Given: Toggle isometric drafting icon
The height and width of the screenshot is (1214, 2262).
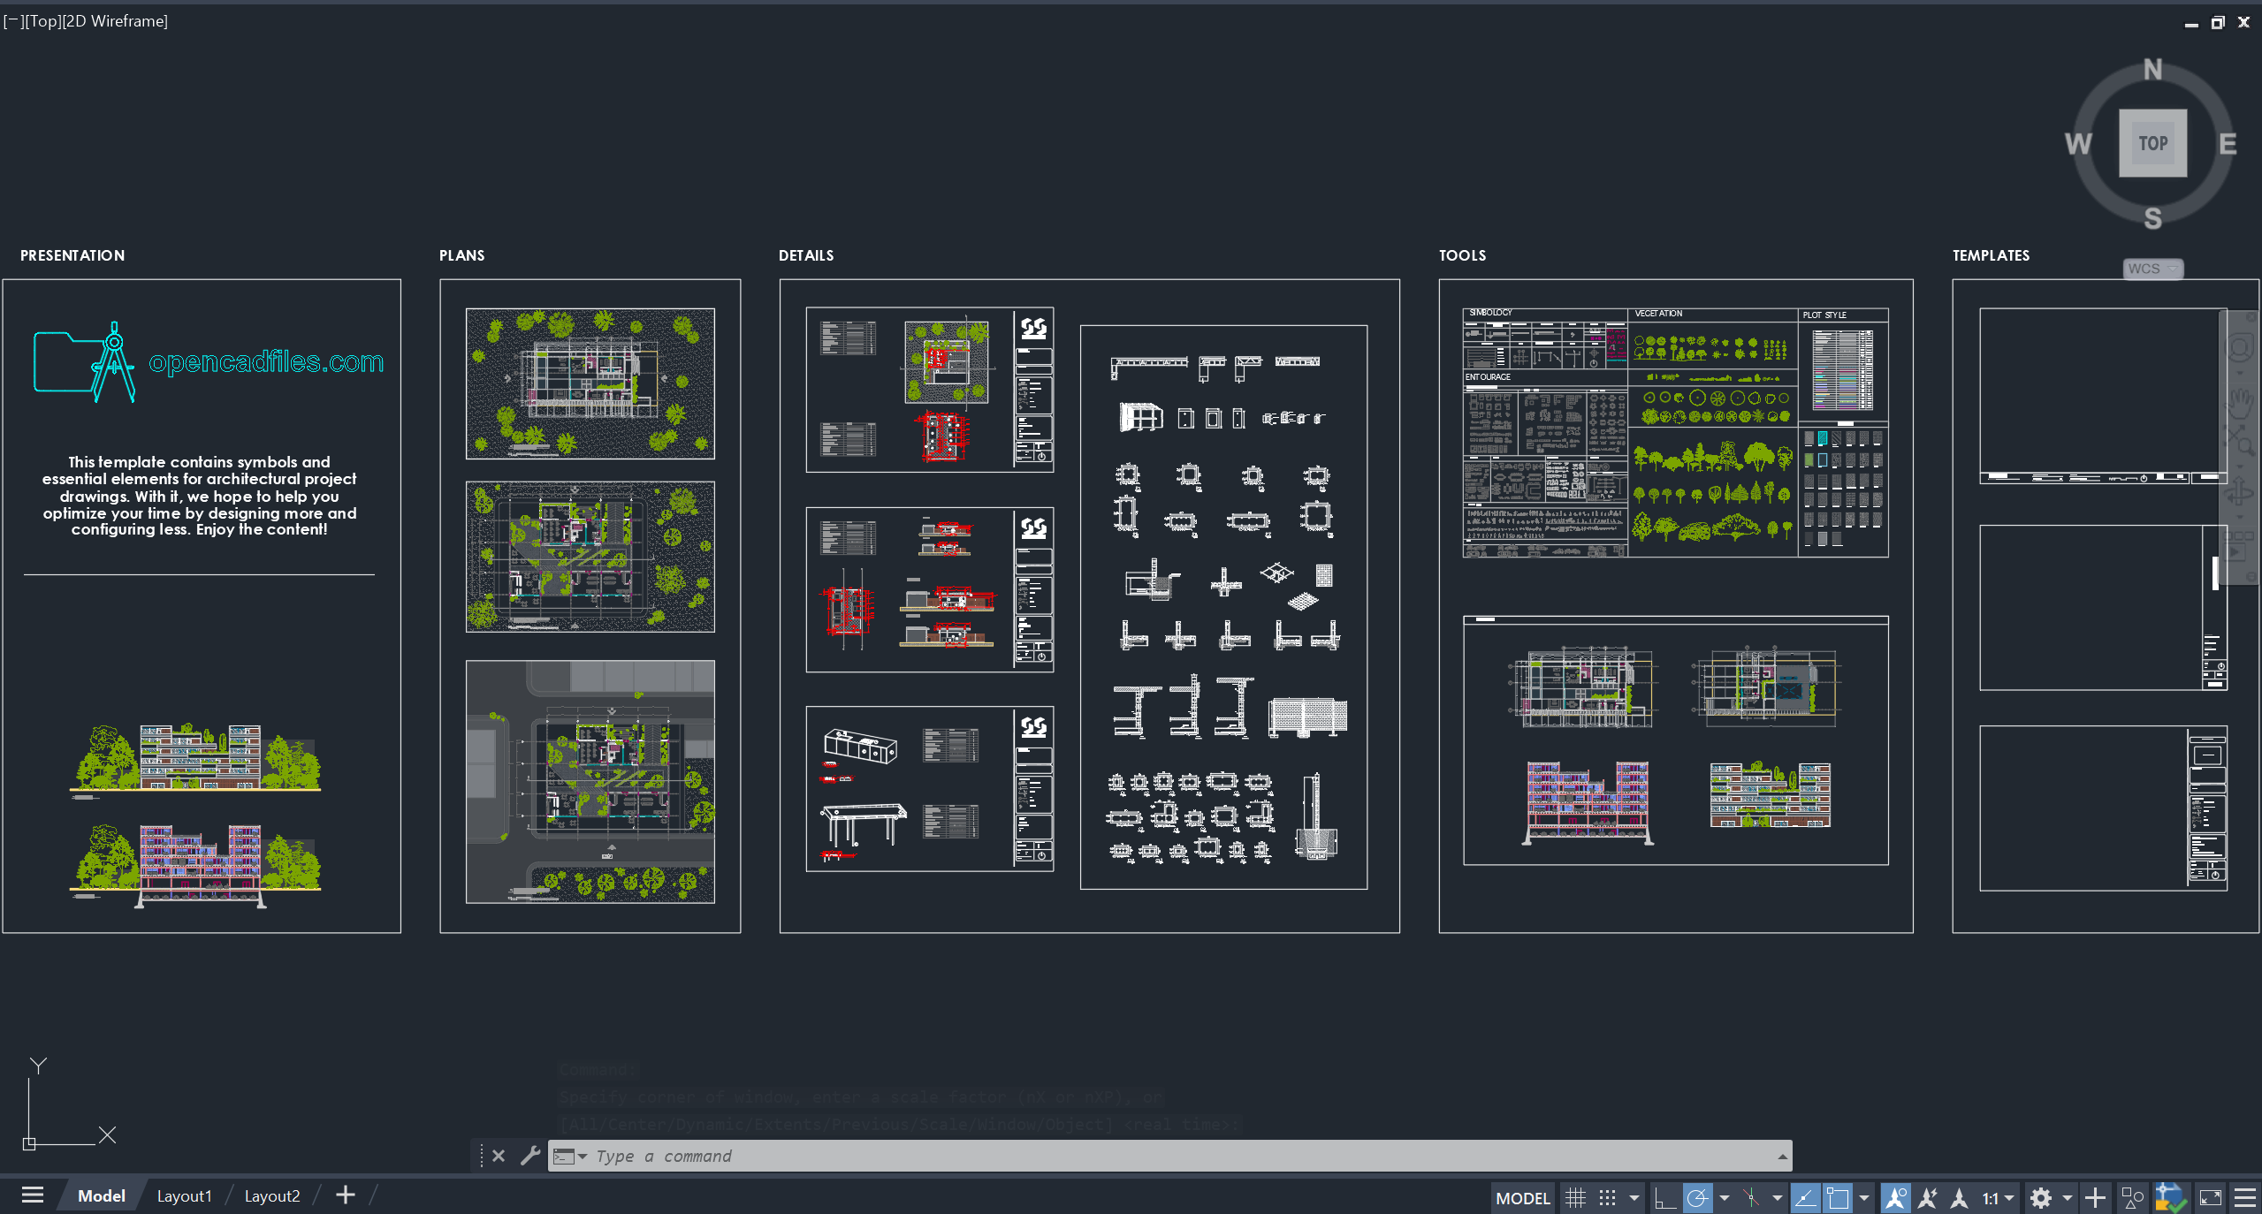Looking at the screenshot, I should coord(1751,1198).
